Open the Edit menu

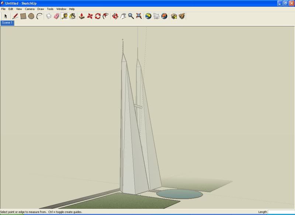point(11,9)
